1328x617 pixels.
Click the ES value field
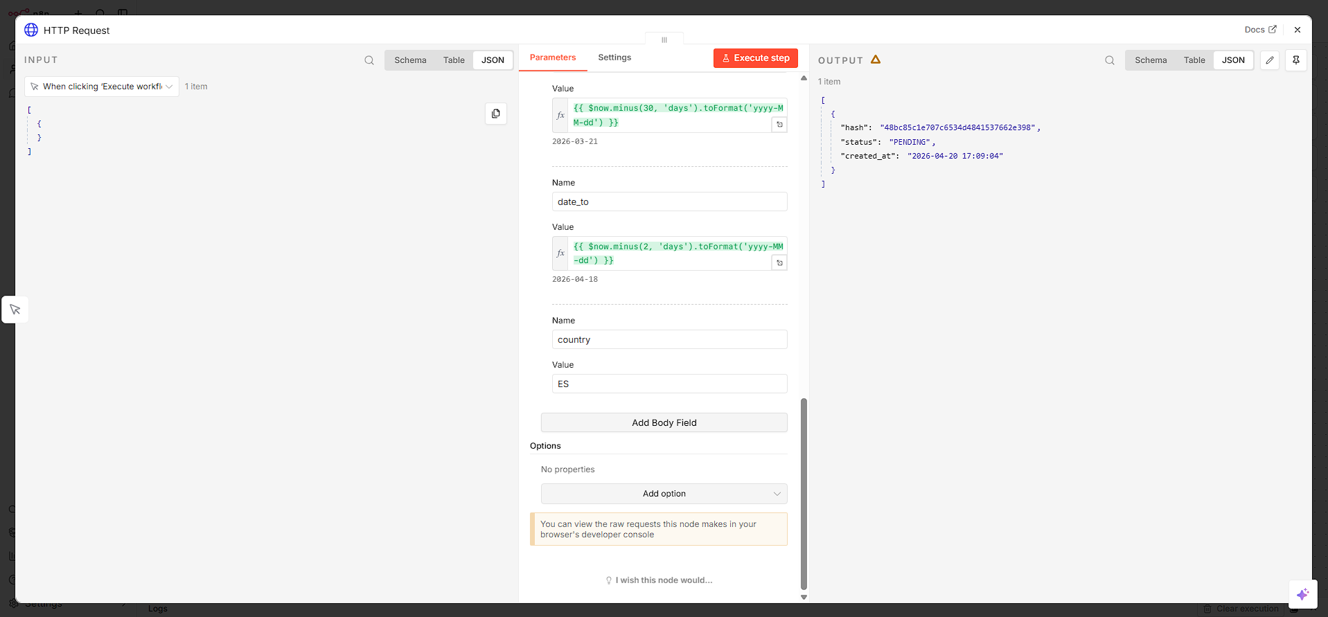[x=670, y=384]
